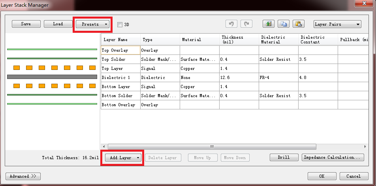This screenshot has width=376, height=186.
Task: Click the Paste clipboard icon
Action: [x=298, y=24]
